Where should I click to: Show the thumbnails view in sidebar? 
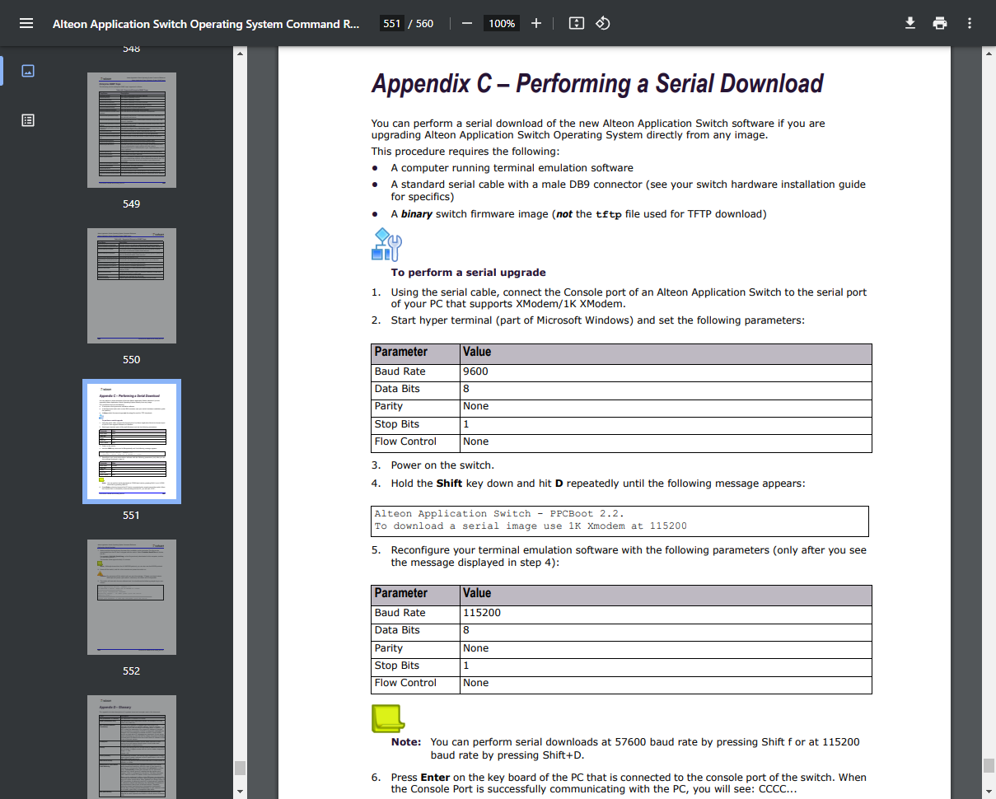[28, 71]
